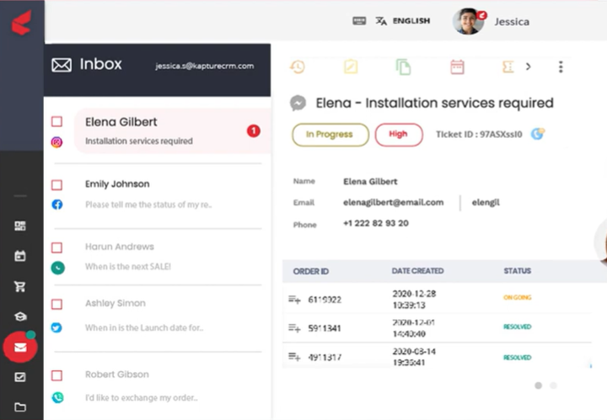Click the In Progress status button
Image resolution: width=607 pixels, height=420 pixels.
coord(330,135)
